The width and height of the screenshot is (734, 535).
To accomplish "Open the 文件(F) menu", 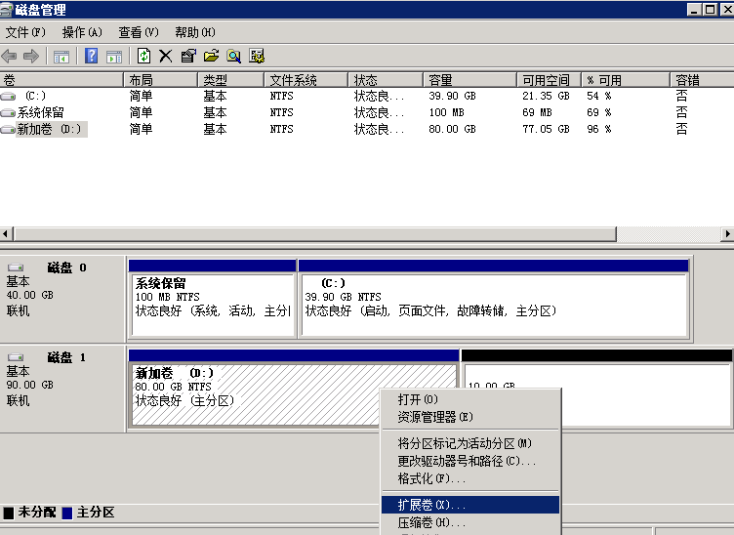I will (x=25, y=32).
